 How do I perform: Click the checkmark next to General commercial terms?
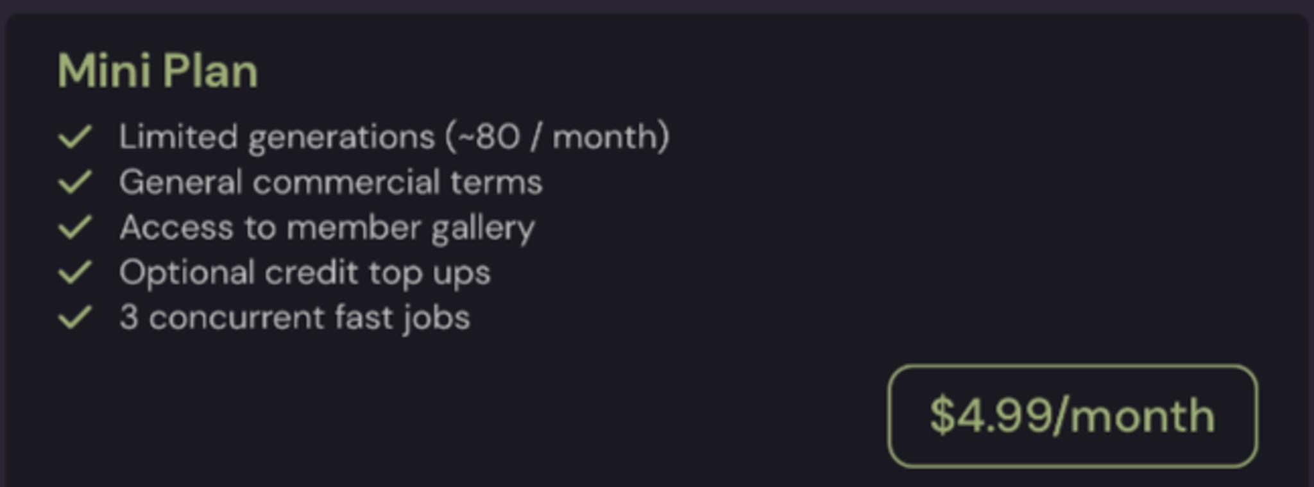point(75,182)
